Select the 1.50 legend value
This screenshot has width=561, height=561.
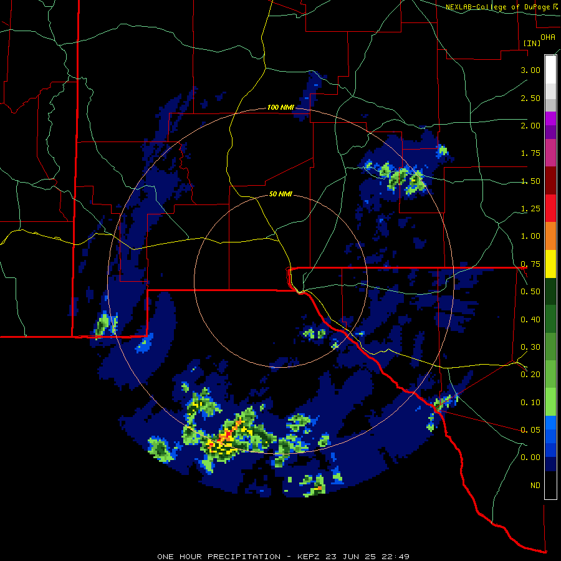click(x=530, y=181)
